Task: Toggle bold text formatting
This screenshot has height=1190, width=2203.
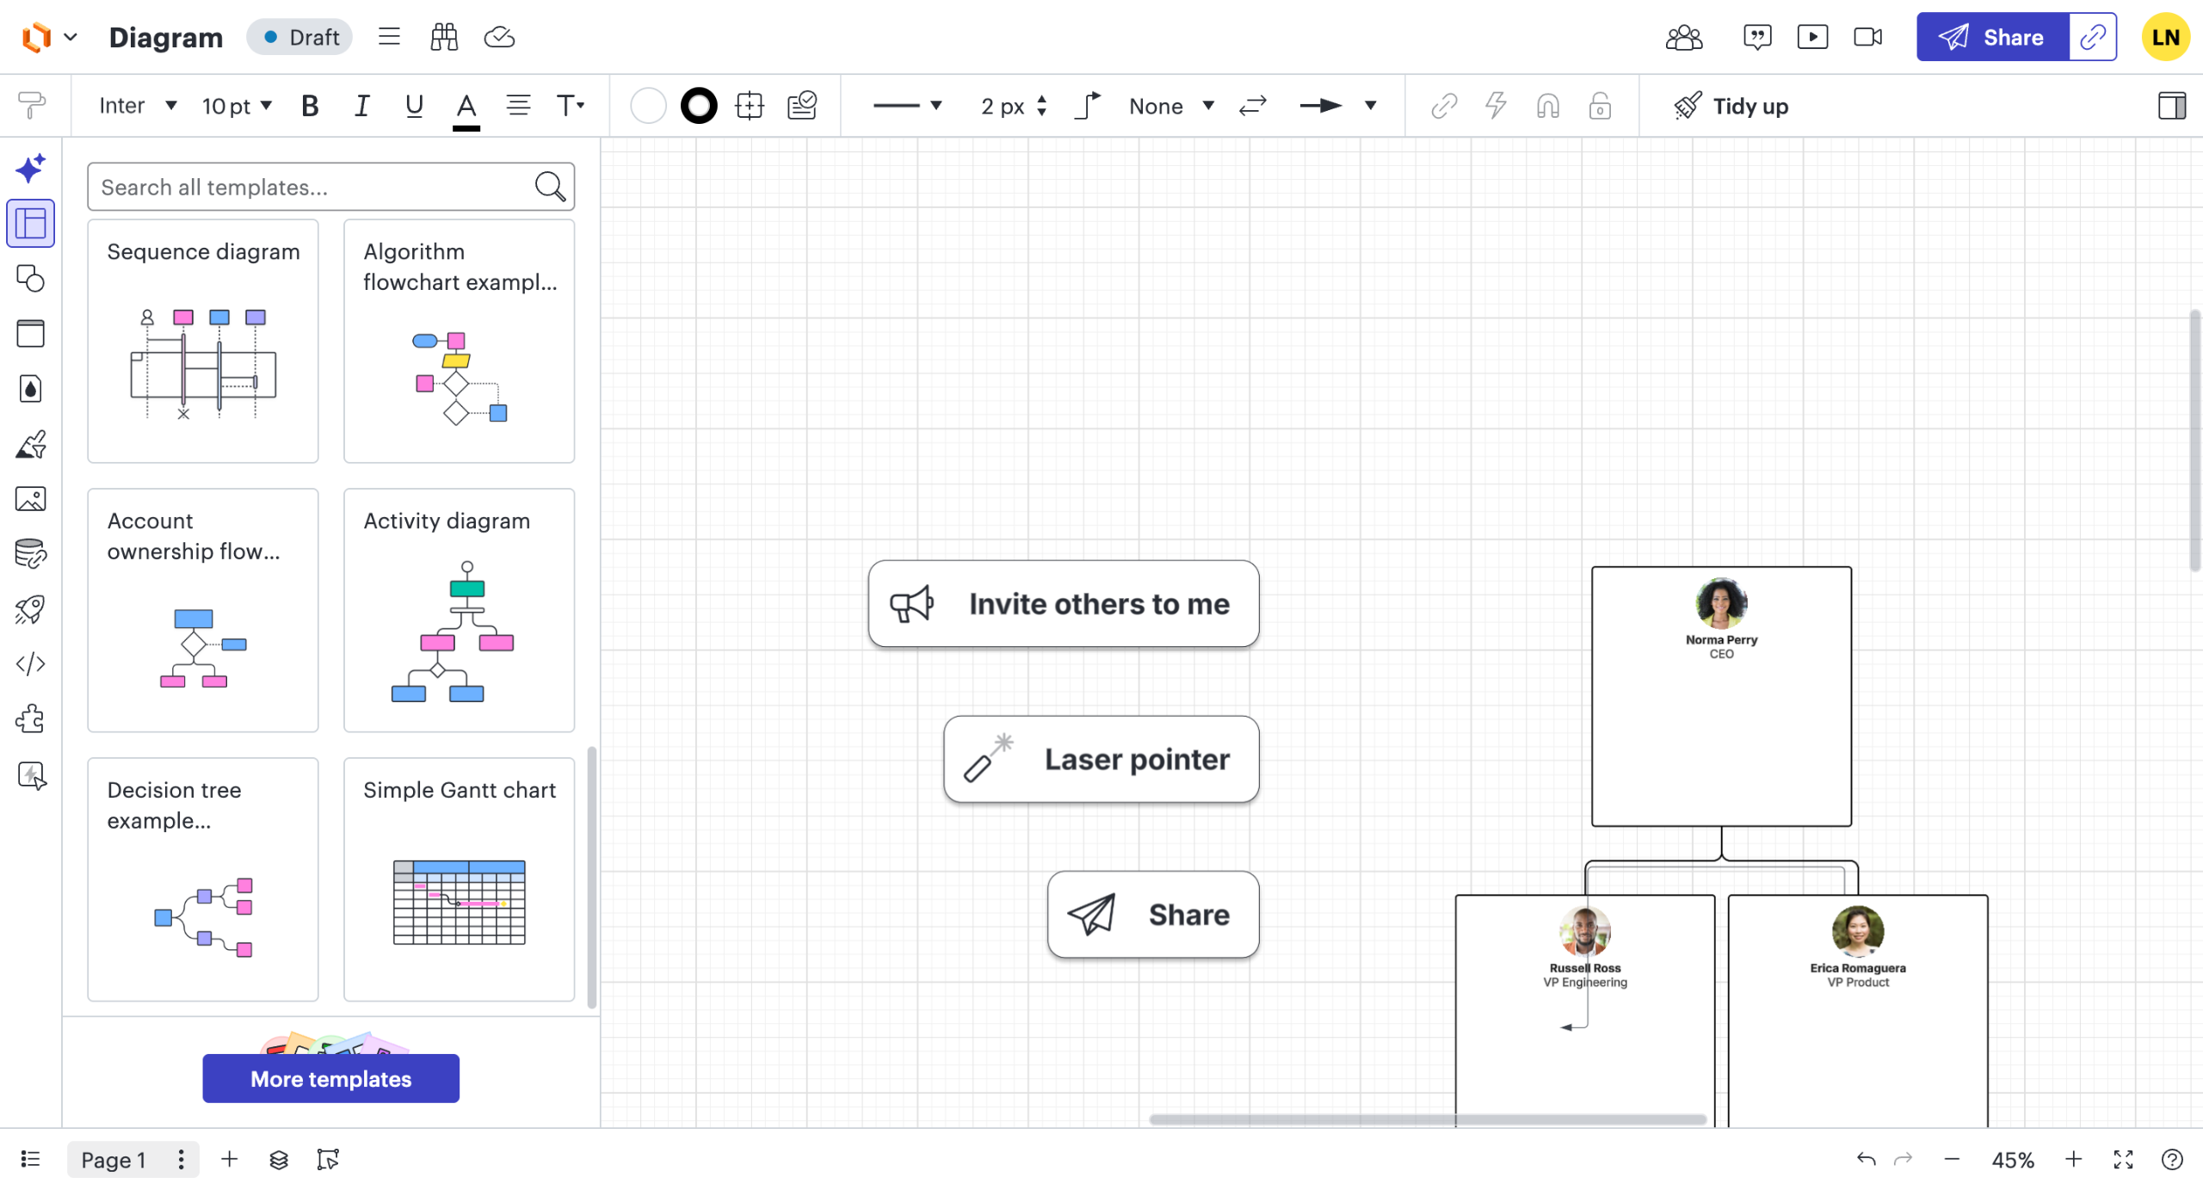Action: point(310,106)
